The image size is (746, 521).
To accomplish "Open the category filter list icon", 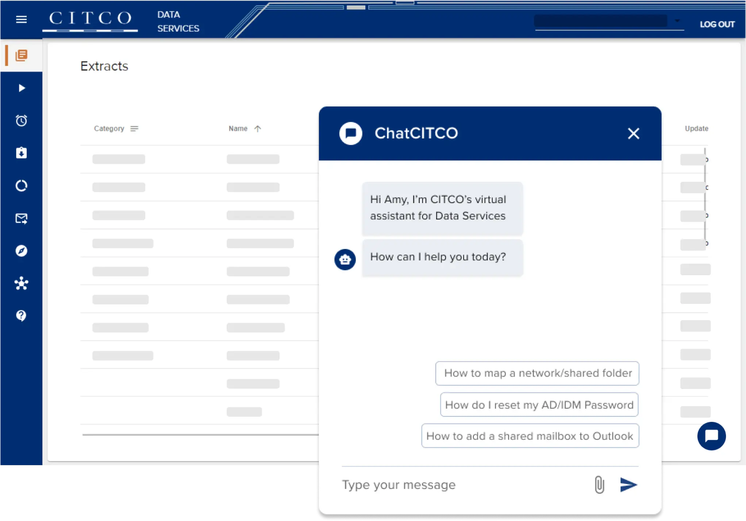I will tap(134, 129).
